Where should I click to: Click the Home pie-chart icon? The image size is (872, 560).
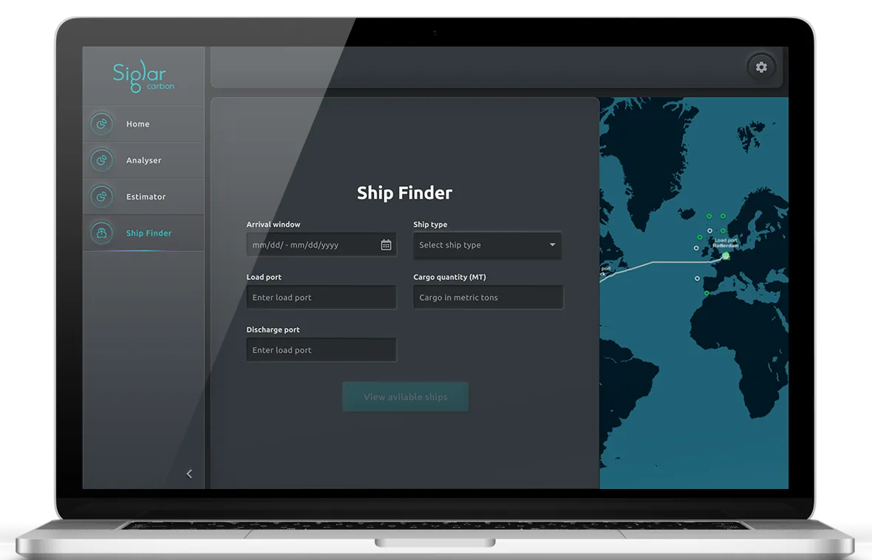click(x=101, y=123)
